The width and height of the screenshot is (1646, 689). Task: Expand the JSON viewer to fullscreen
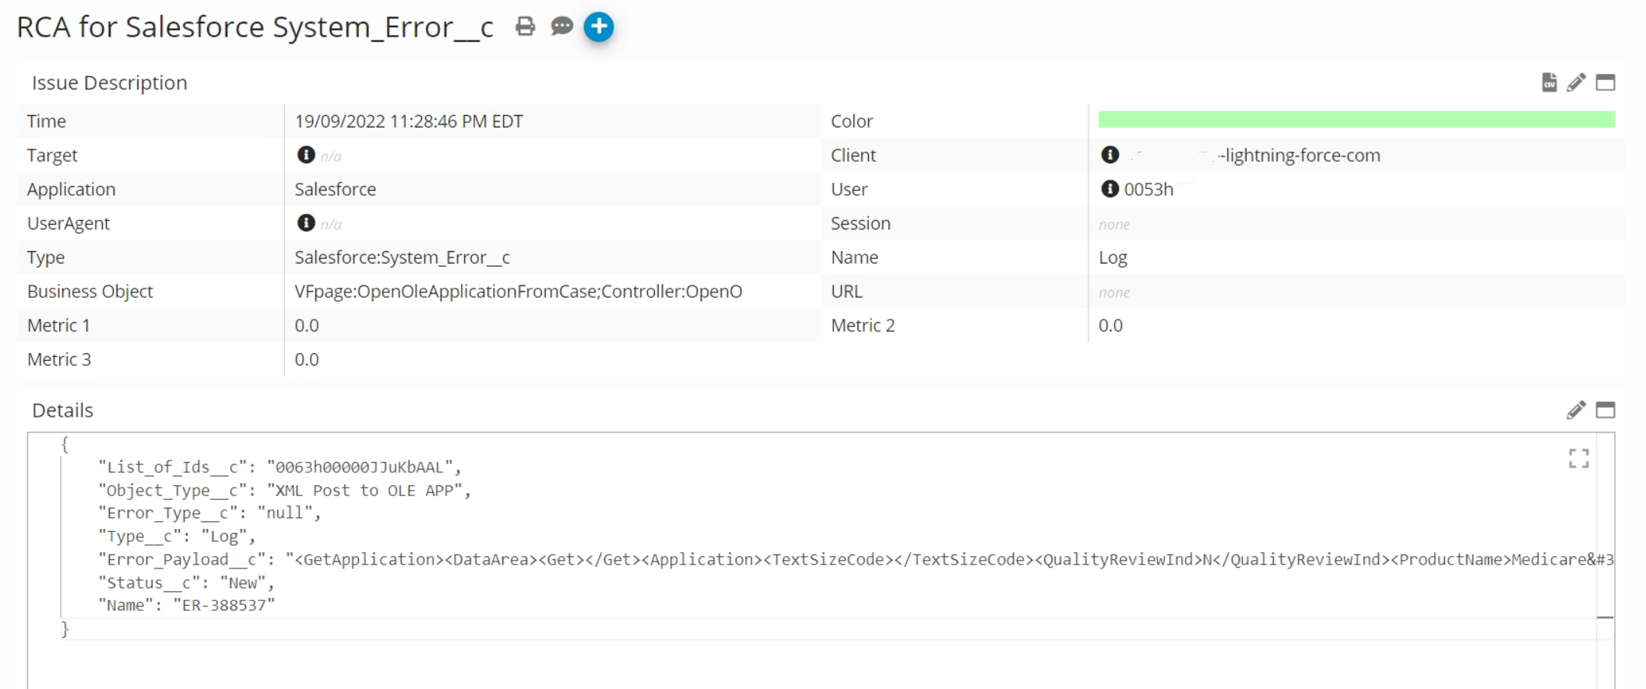tap(1578, 459)
